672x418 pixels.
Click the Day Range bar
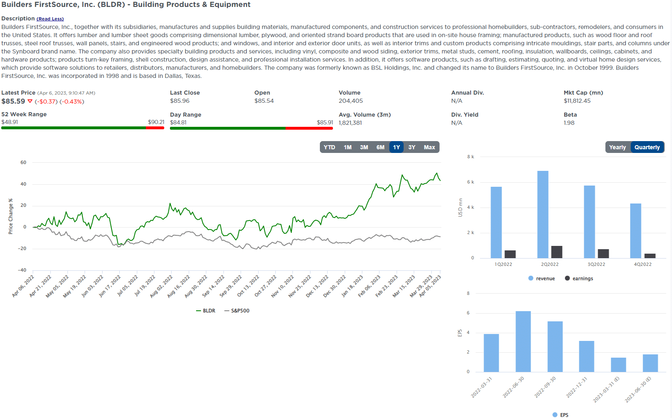[x=251, y=128]
